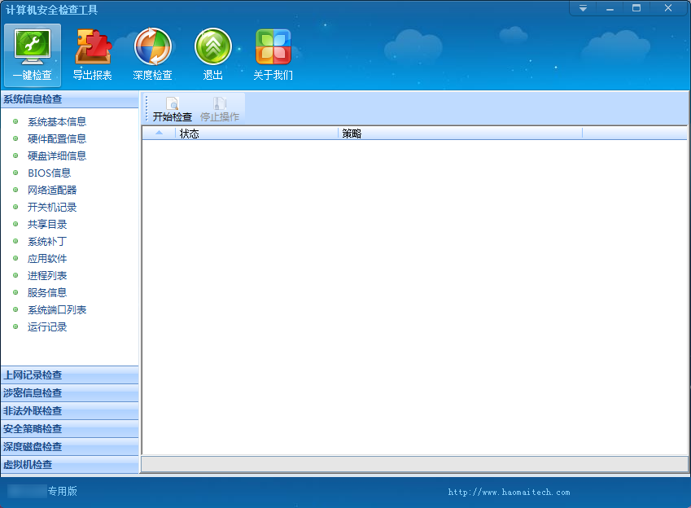Expand the 安全策略检查 section

pos(70,428)
